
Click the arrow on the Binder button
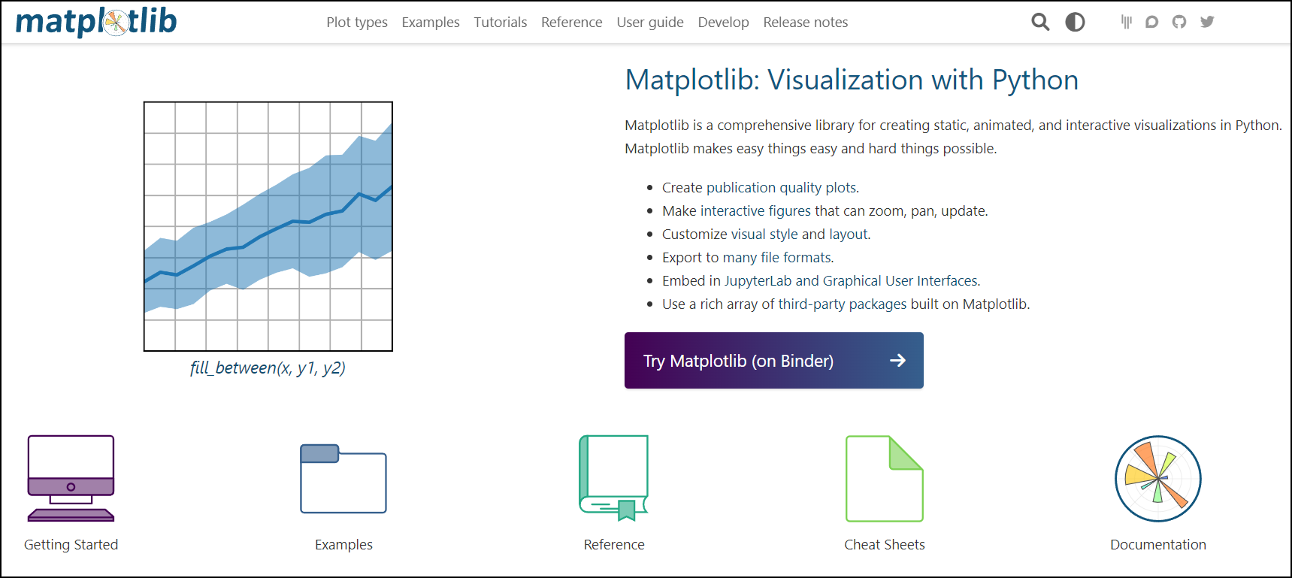pos(897,361)
